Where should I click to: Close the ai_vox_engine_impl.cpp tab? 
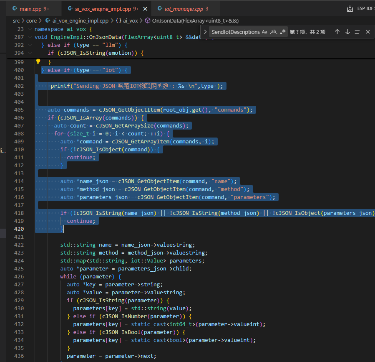coord(145,9)
